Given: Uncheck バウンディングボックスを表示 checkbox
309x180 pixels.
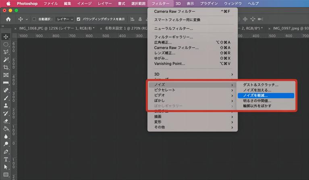Looking at the screenshot, I should coord(79,19).
